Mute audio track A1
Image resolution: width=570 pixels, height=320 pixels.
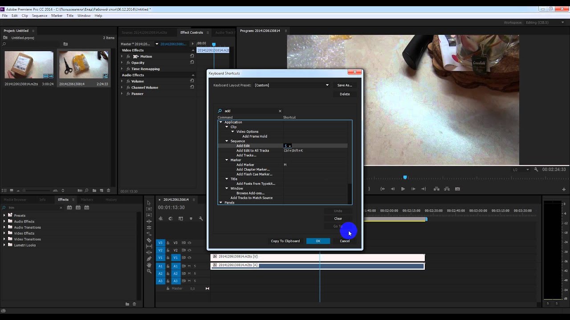[189, 266]
